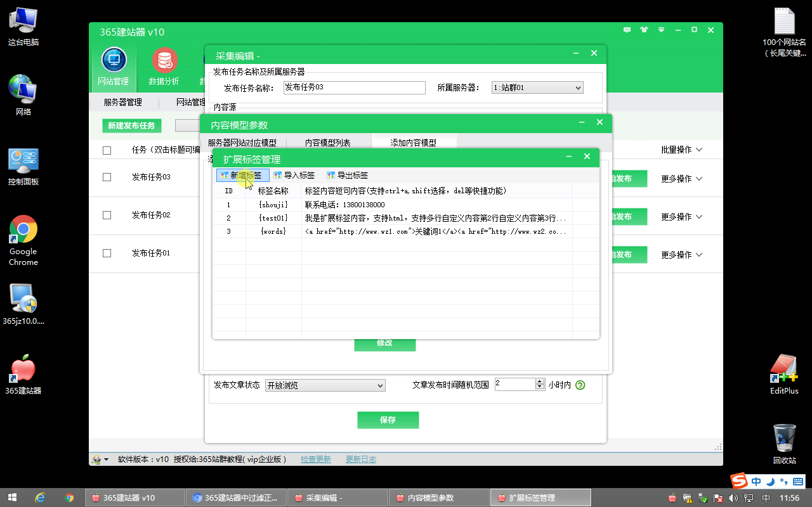Screen dimensions: 812x507
Task: Click the 发布任务名称 input field
Action: 354,87
